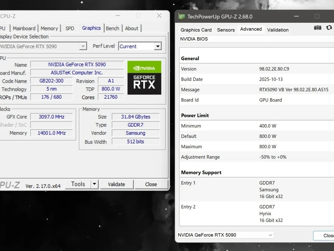The height and width of the screenshot is (251, 334).
Task: Open the Display Device Selection dropdown
Action: coord(82,46)
